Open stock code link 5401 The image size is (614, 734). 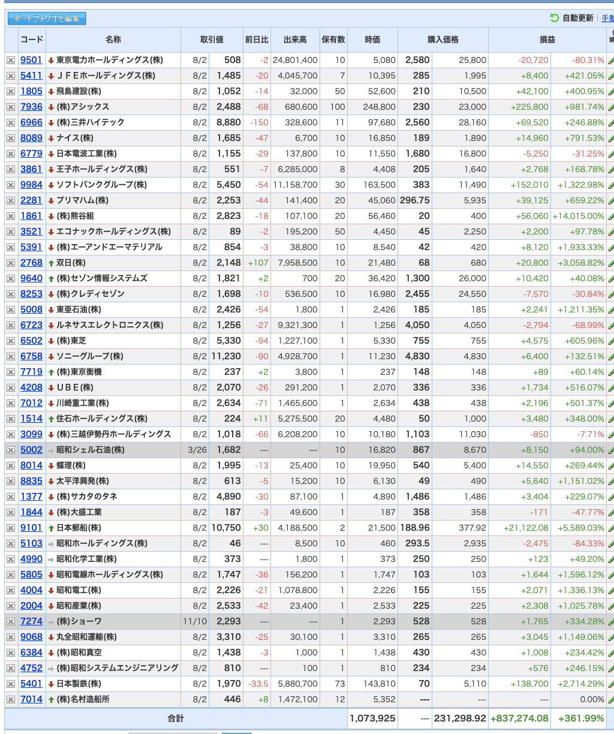tap(31, 684)
